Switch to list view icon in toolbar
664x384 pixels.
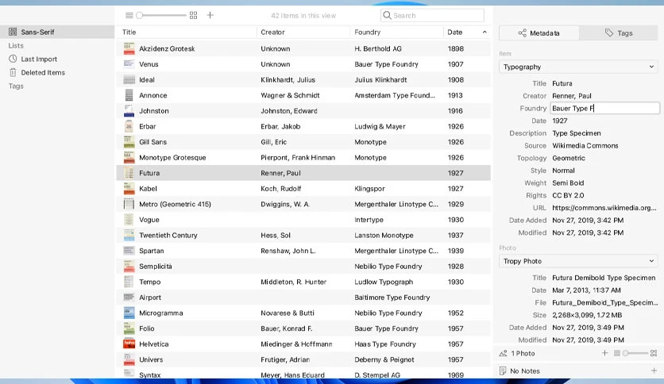point(129,15)
